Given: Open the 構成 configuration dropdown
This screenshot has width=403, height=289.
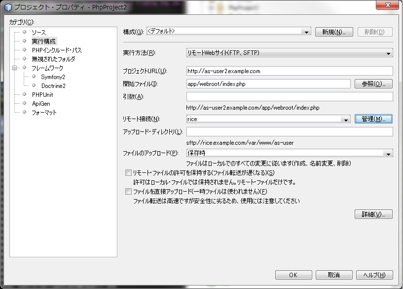Looking at the screenshot, I should pos(229,31).
